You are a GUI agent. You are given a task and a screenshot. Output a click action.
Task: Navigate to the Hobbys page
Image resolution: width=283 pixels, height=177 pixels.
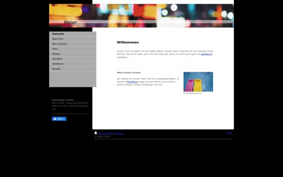click(73, 54)
